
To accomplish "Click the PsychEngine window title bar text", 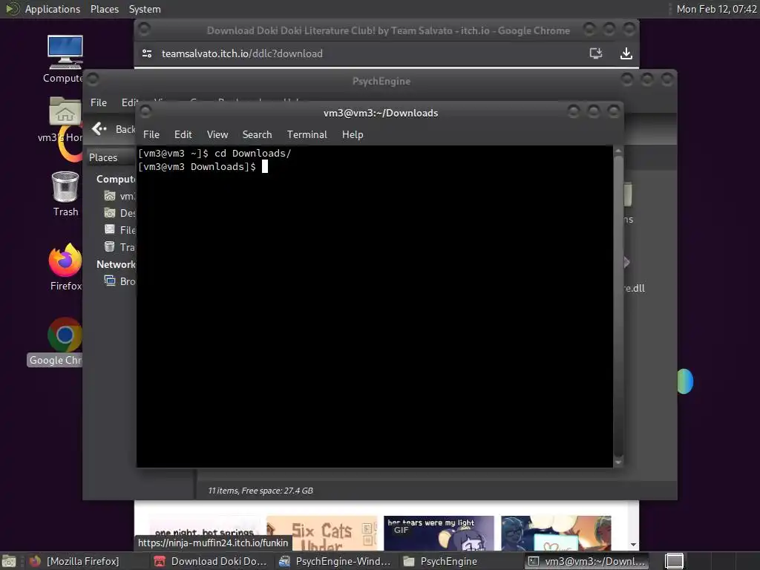I will (381, 81).
